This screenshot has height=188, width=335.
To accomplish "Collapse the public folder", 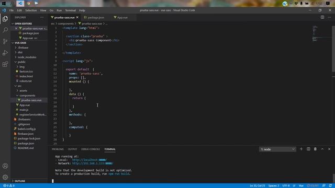I will pos(21,62).
